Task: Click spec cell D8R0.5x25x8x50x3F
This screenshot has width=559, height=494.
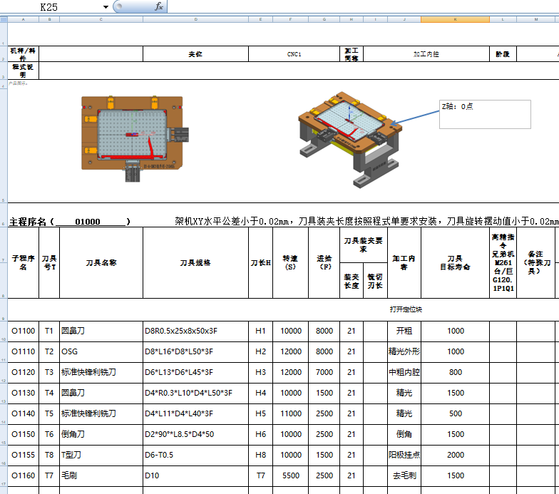Action: (195, 331)
